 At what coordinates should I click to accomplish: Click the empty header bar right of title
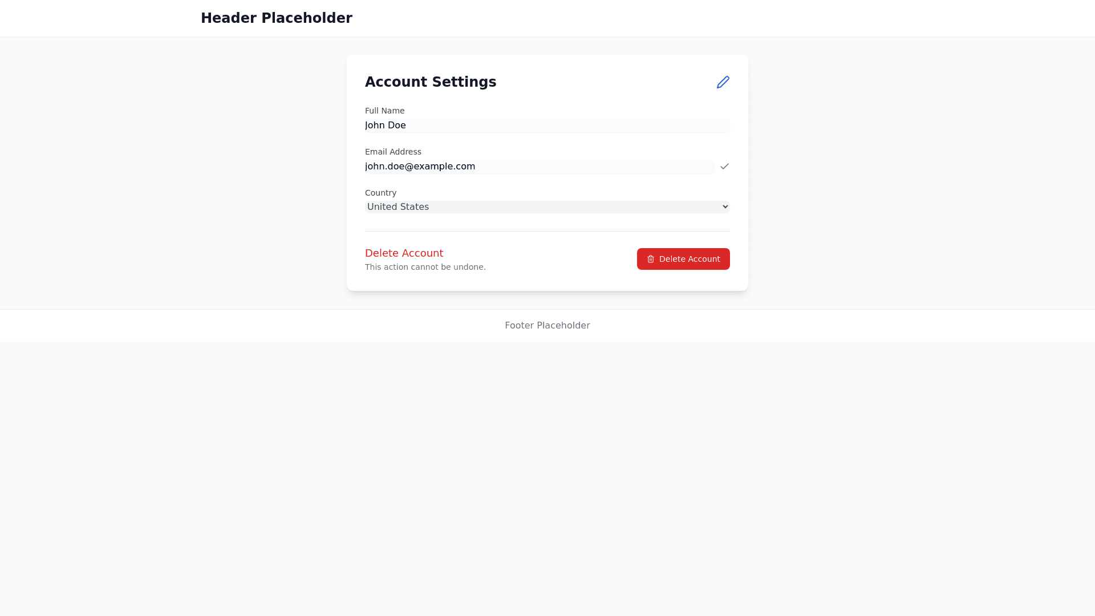[x=684, y=18]
